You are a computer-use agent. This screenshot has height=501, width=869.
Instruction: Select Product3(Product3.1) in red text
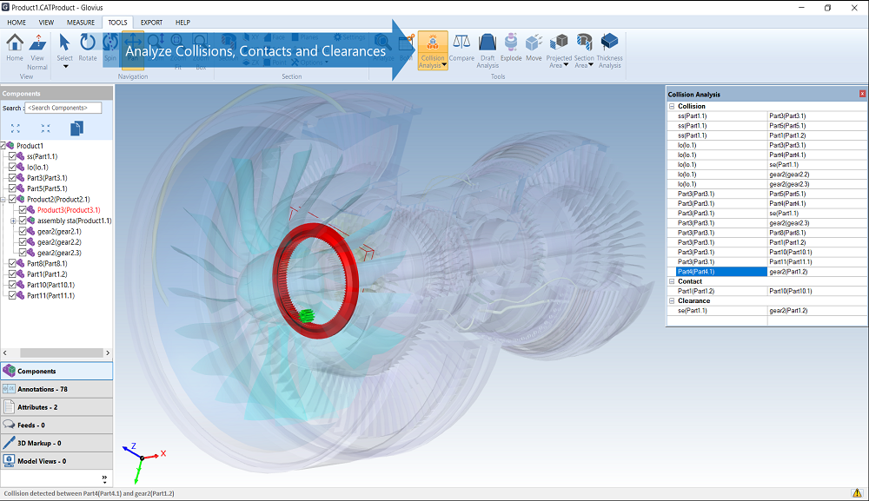(69, 210)
